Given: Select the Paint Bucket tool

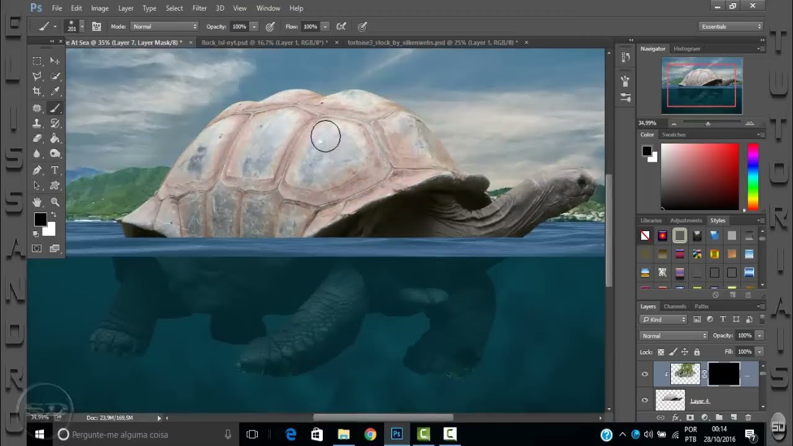Looking at the screenshot, I should pos(55,139).
